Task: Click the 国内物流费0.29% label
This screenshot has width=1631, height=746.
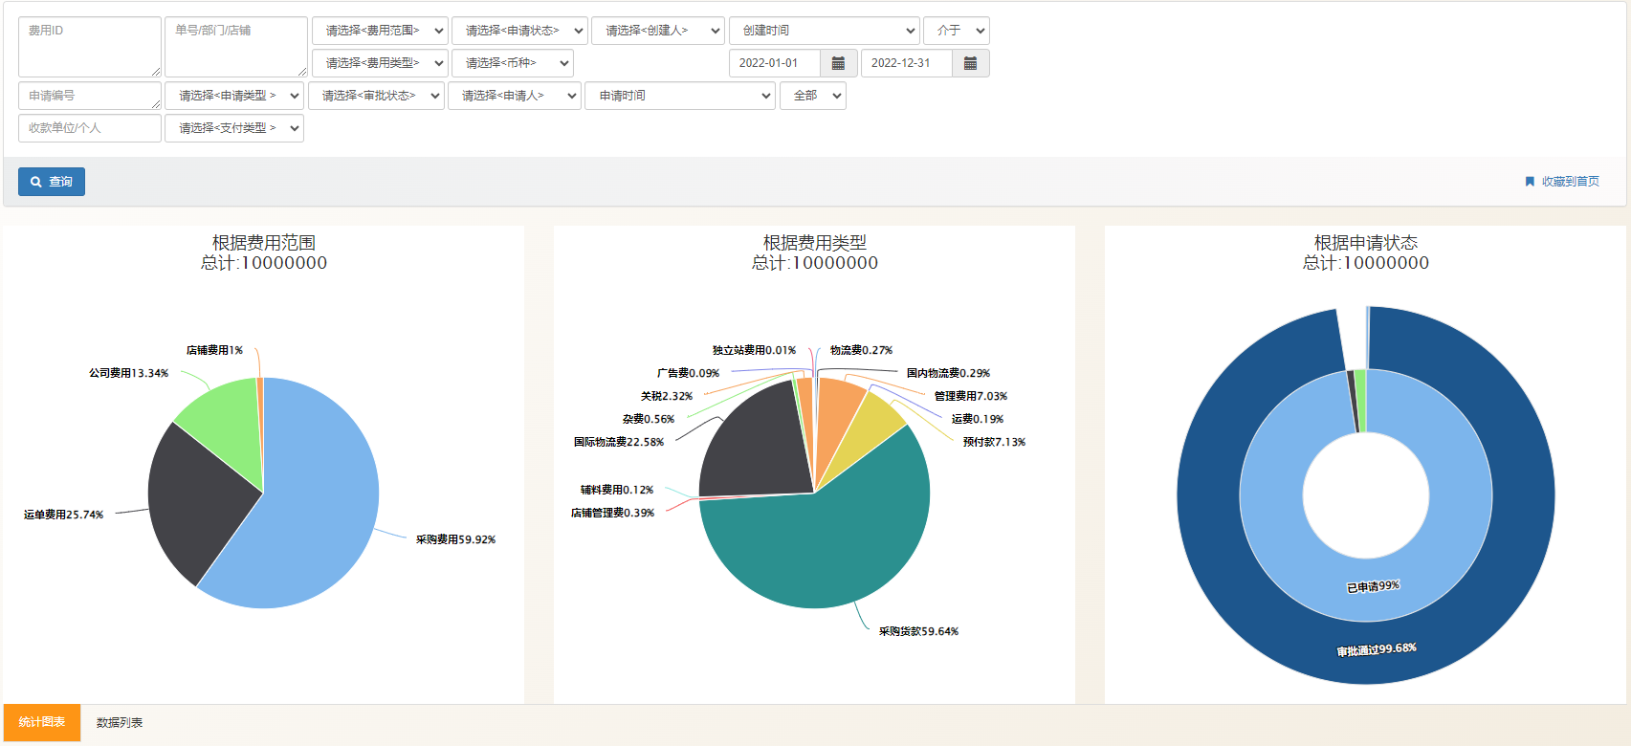Action: 948,373
